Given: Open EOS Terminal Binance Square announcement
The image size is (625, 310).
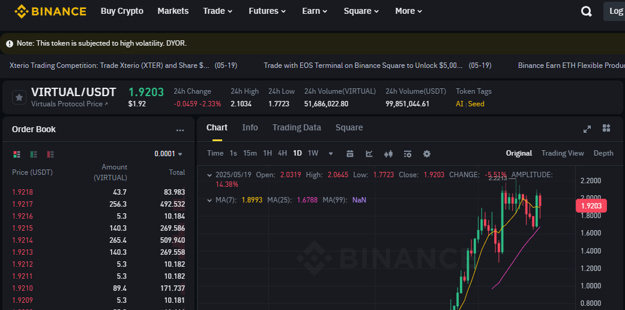Looking at the screenshot, I should [378, 65].
